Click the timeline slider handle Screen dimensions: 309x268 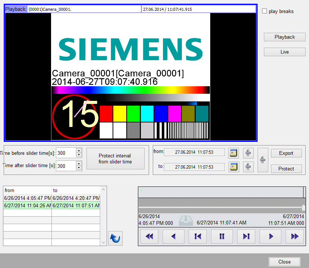(303, 207)
